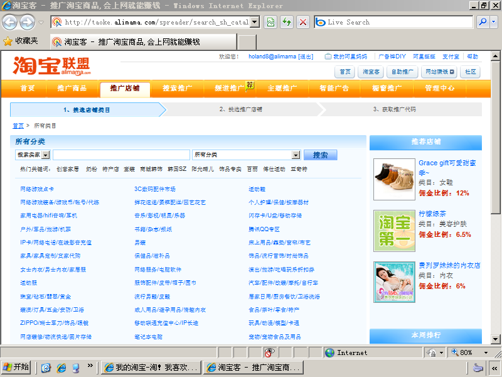Screen dimensions: 502x377
Task: Click the Live Search magnifier button
Action: pos(483,22)
